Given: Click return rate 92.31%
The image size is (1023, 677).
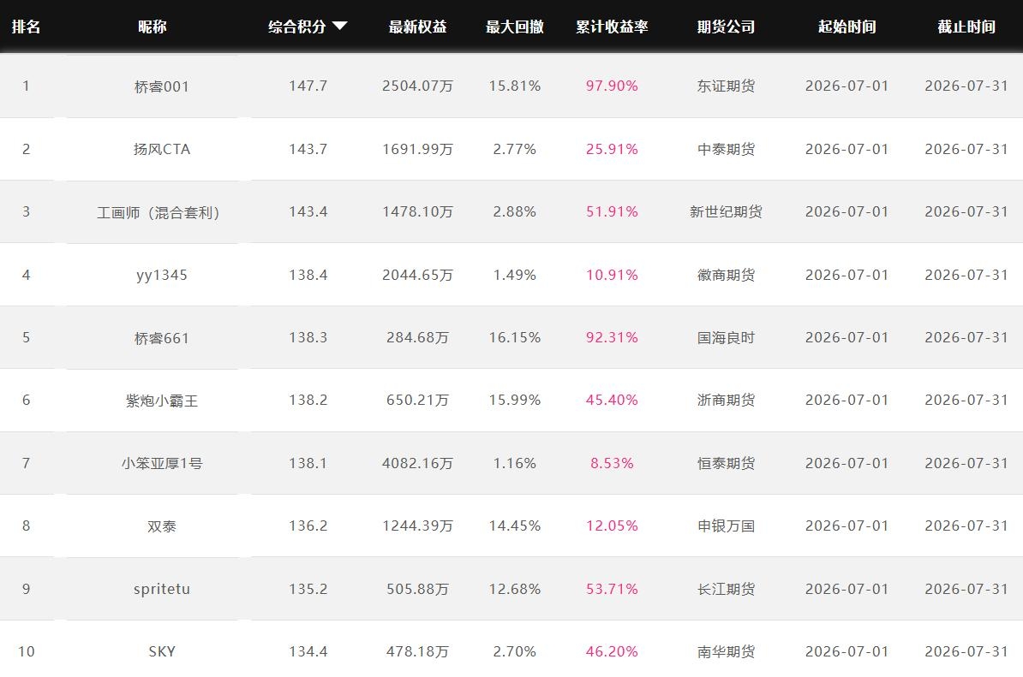Looking at the screenshot, I should click(612, 337).
